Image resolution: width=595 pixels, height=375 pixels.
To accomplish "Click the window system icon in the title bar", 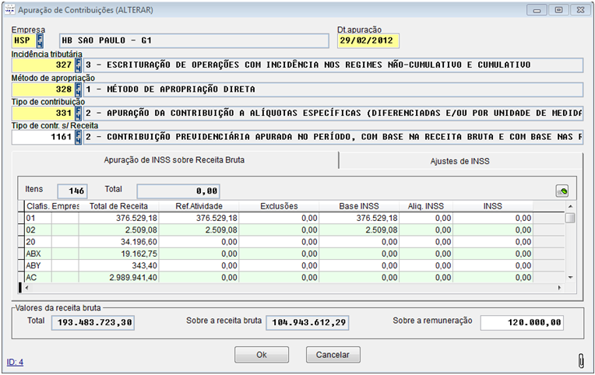I will 9,9.
